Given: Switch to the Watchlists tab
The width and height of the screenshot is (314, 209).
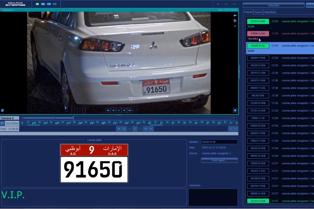Looking at the screenshot, I should click(x=270, y=12).
